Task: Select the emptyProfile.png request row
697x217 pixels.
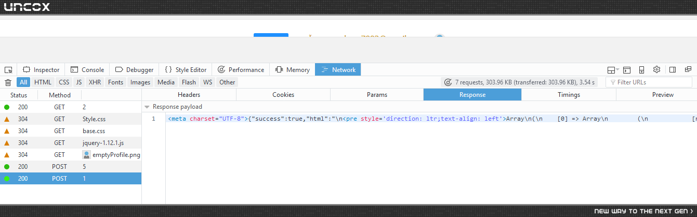Action: [x=71, y=155]
